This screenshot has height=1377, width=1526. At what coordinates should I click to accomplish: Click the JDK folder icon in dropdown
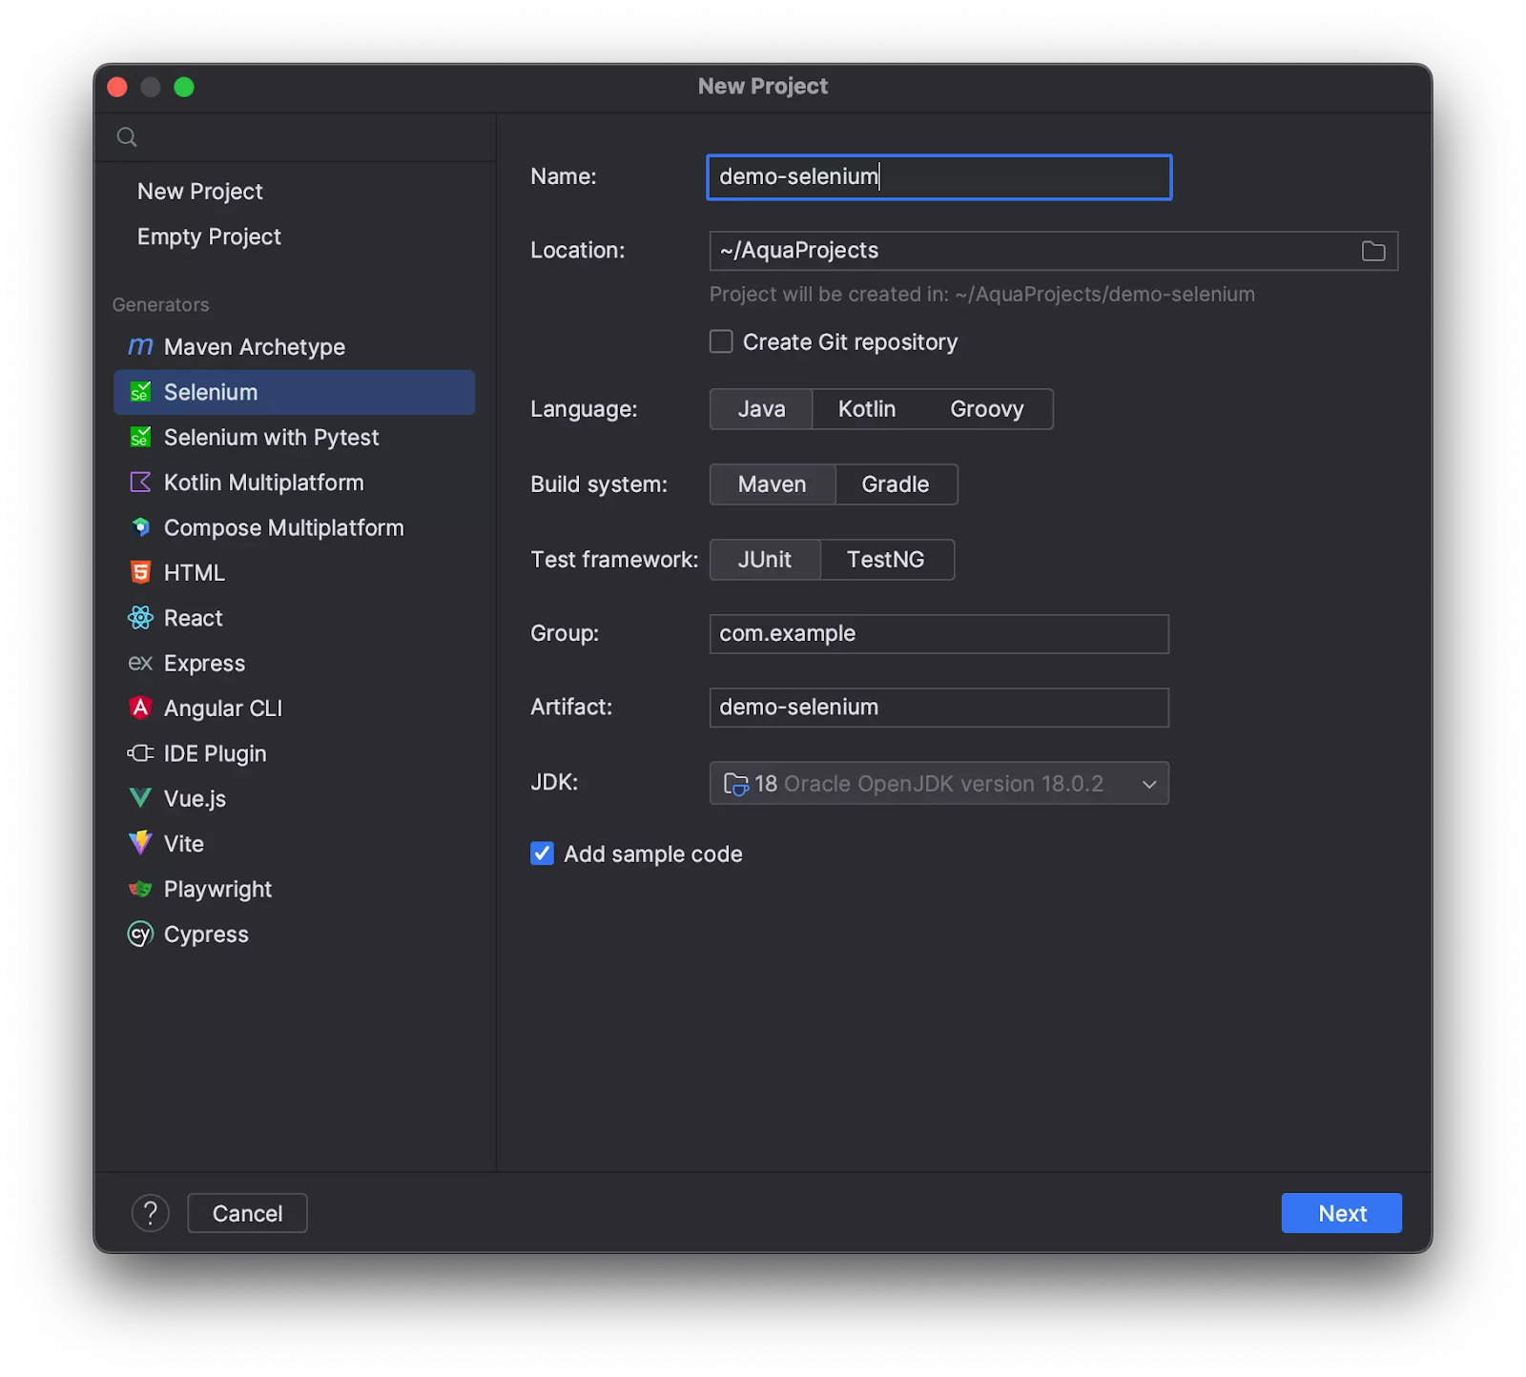[x=736, y=784]
